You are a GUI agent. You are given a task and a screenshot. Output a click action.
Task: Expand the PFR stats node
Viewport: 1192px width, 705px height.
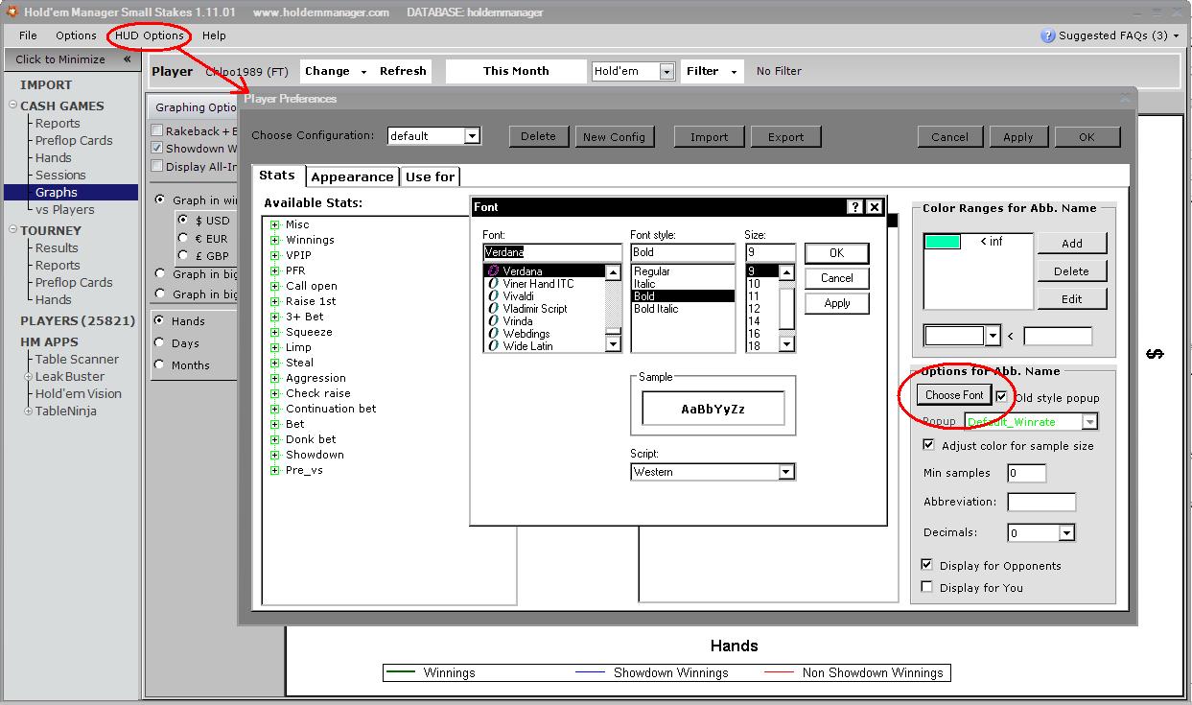click(x=274, y=270)
